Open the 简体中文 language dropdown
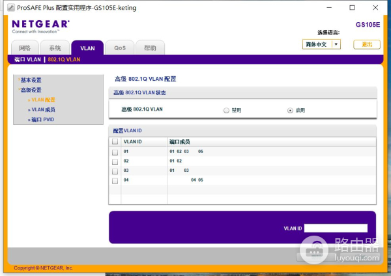 pyautogui.click(x=321, y=44)
